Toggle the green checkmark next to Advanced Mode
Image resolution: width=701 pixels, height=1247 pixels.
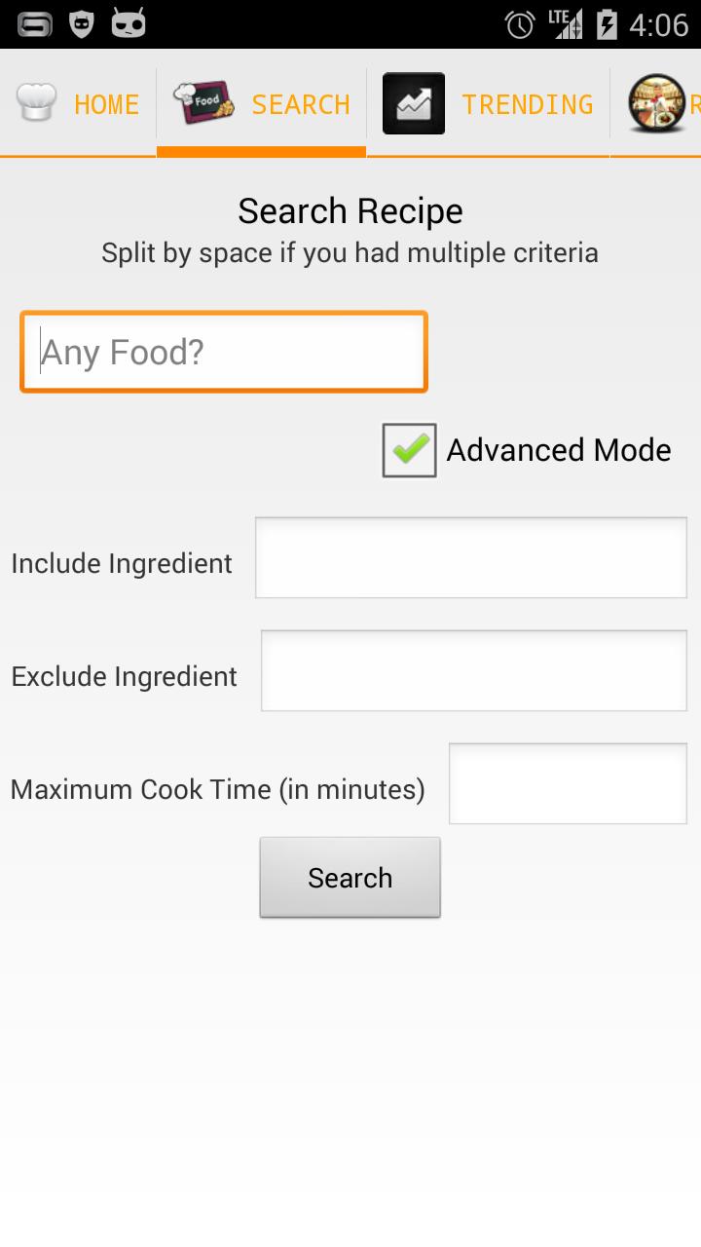click(408, 450)
